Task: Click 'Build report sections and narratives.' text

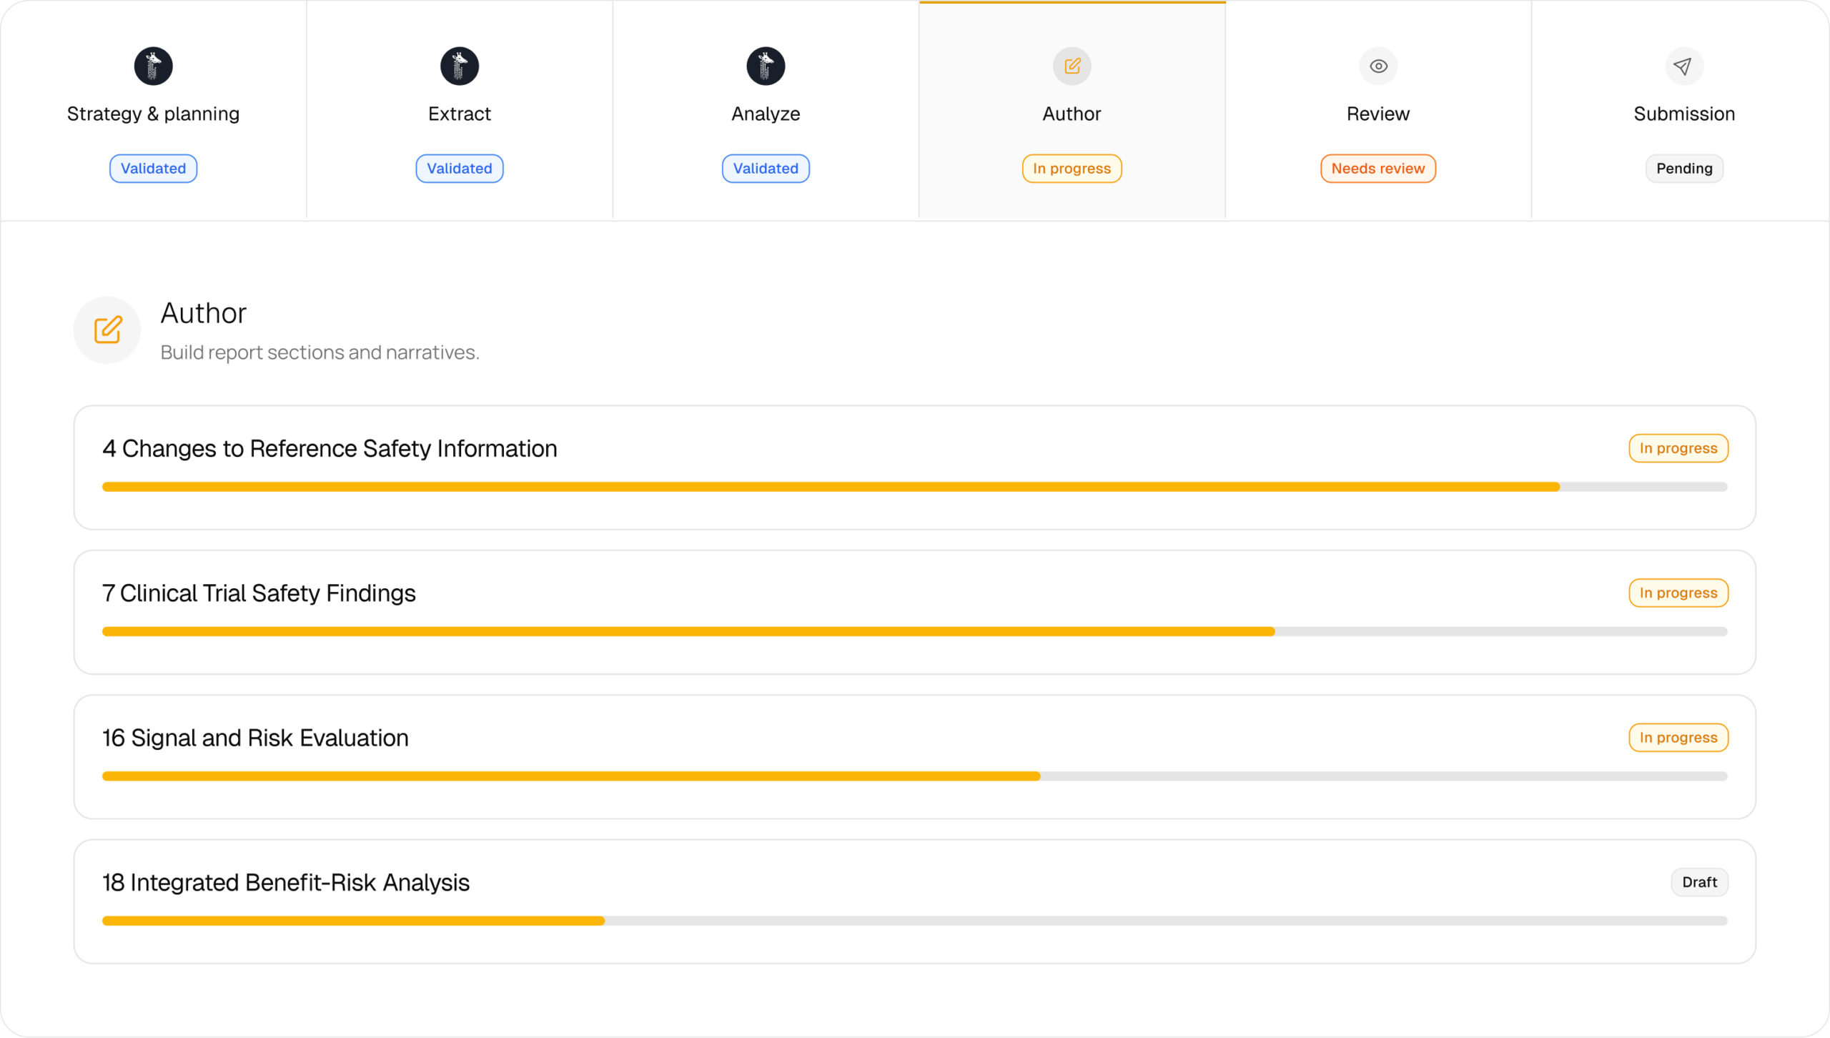Action: (320, 352)
